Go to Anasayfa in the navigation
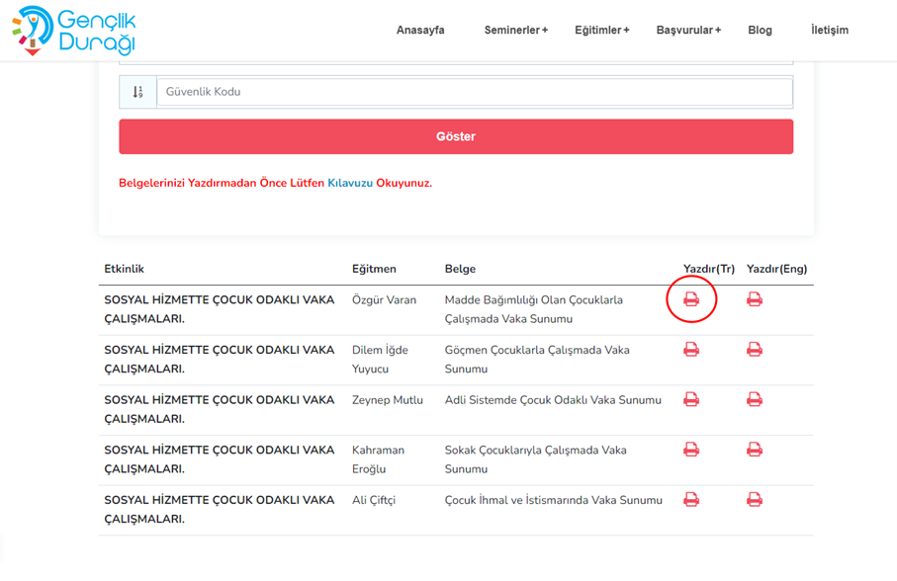The width and height of the screenshot is (897, 581). coord(420,30)
